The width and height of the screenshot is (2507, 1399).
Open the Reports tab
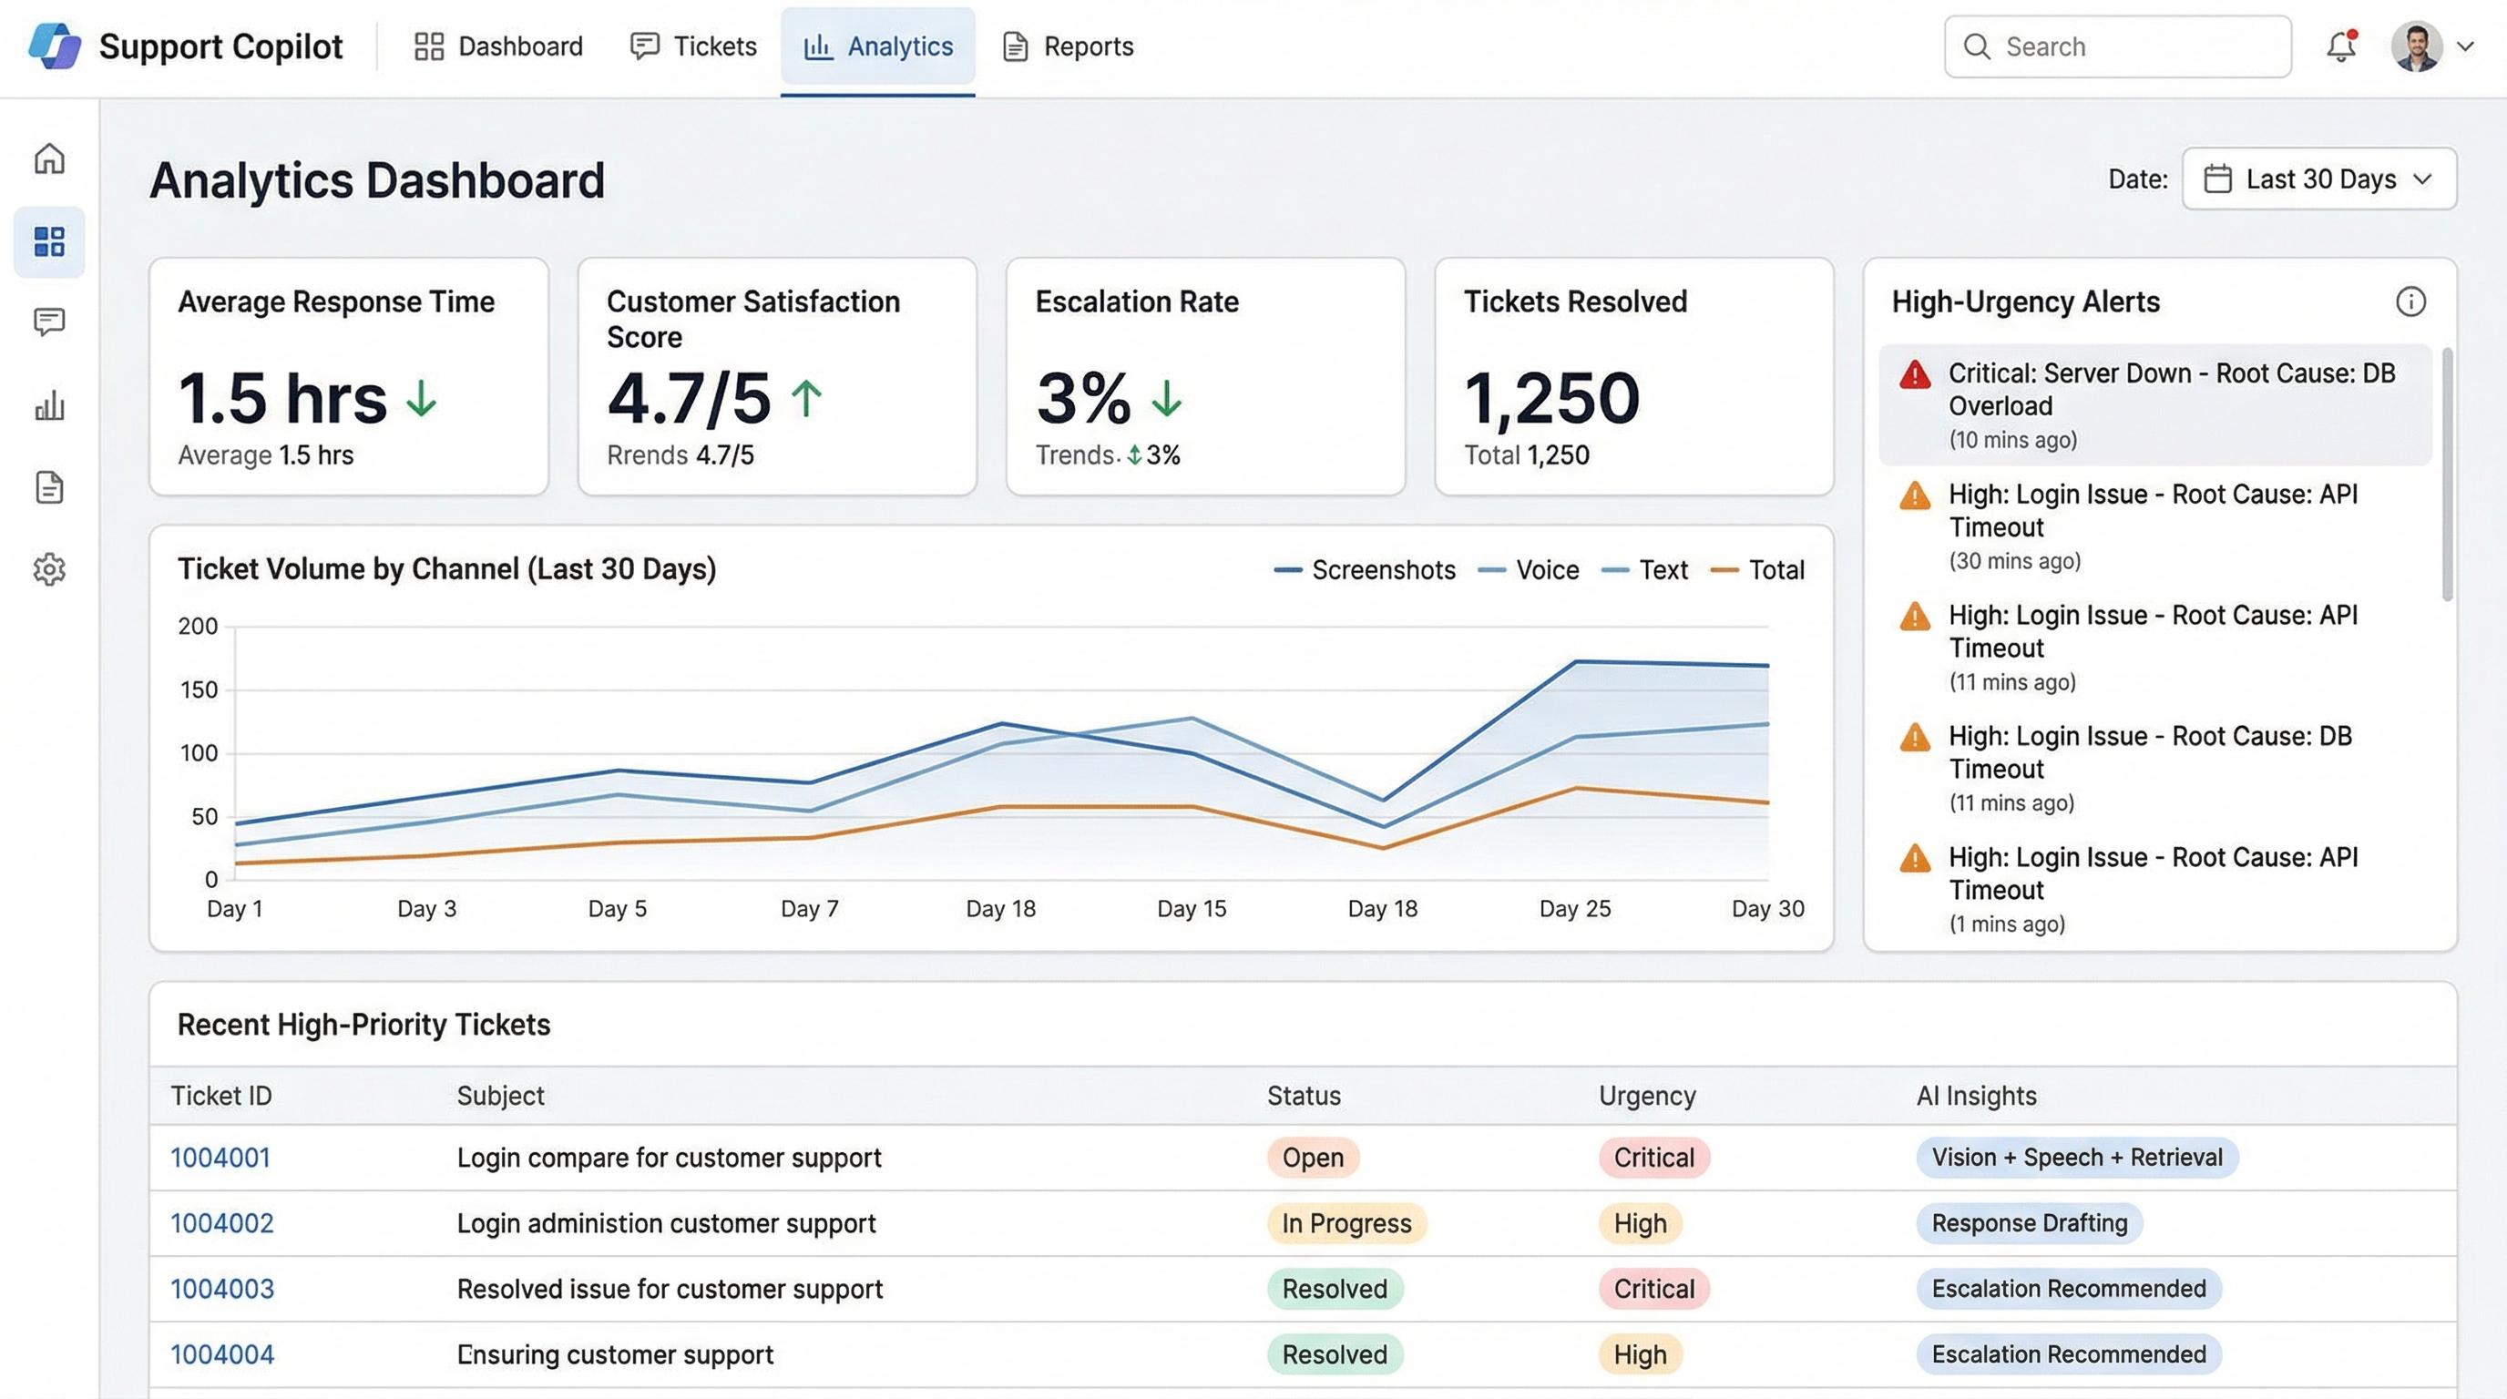tap(1068, 46)
